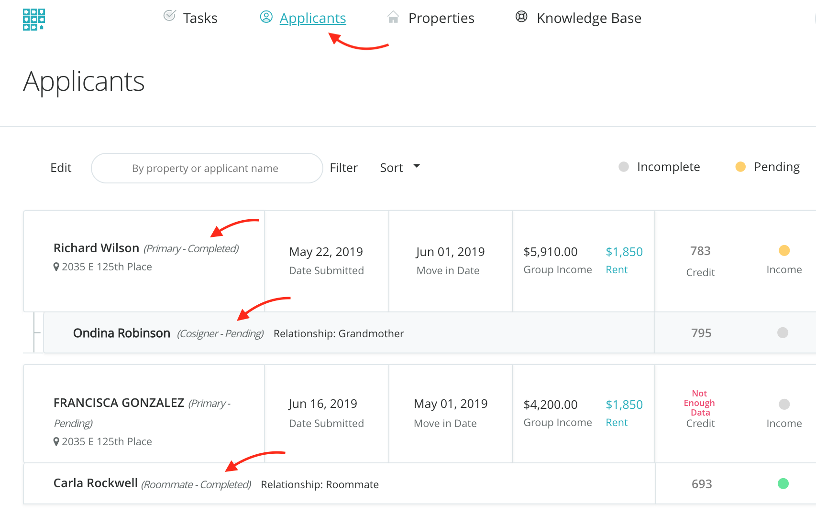816x513 pixels.
Task: Click the Sort dropdown arrow
Action: tap(417, 166)
